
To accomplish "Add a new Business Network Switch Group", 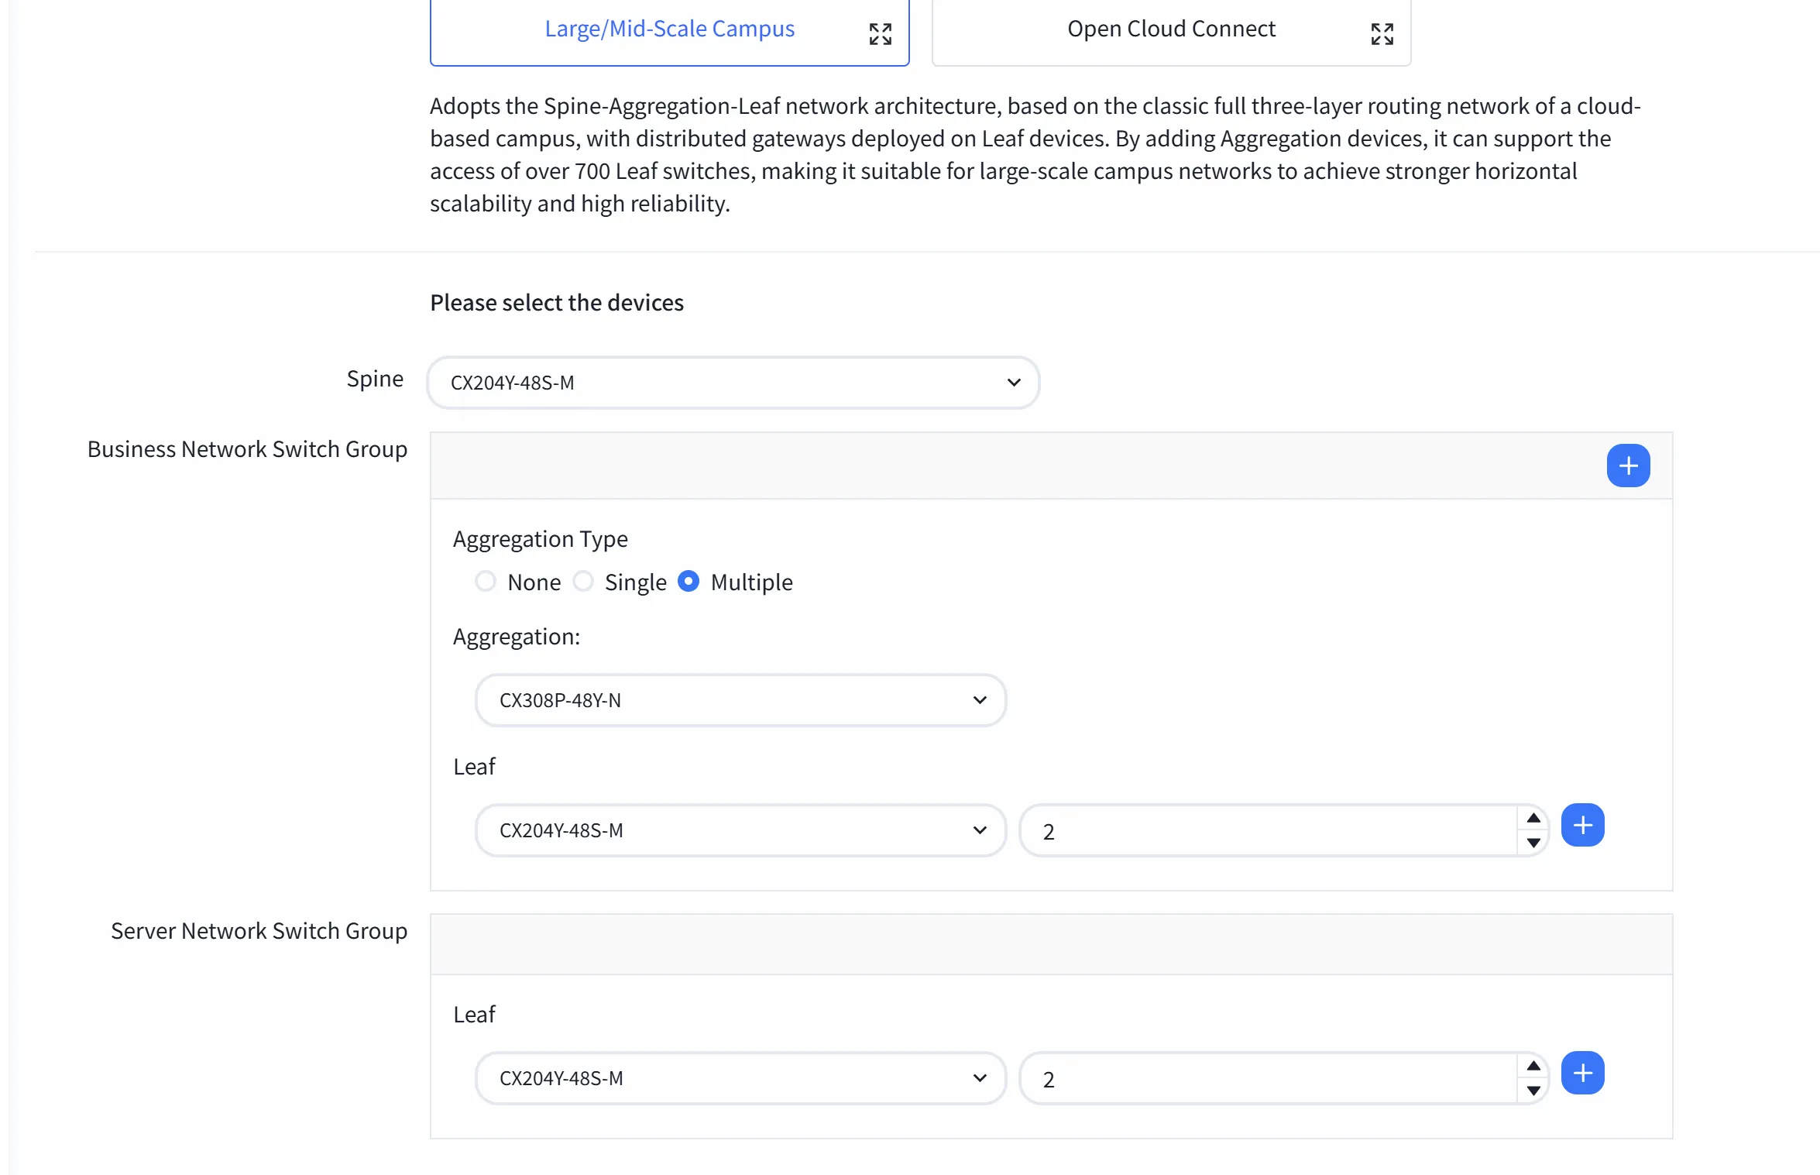I will pos(1628,466).
